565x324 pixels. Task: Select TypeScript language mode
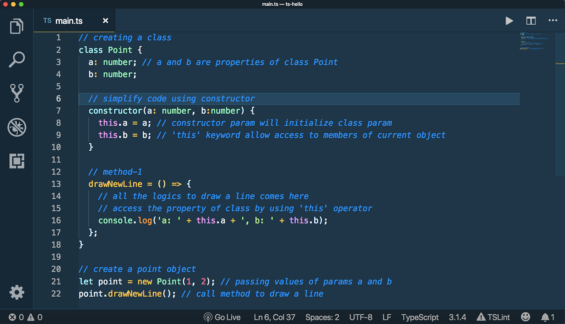tap(420, 317)
